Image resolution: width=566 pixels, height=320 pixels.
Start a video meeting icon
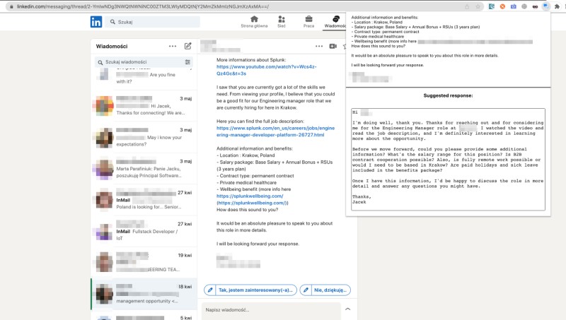(x=333, y=46)
